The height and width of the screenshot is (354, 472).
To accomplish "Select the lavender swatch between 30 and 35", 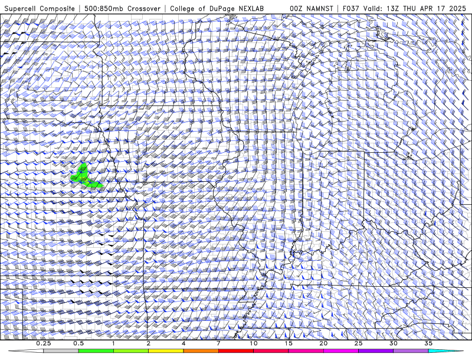I will click(x=411, y=351).
